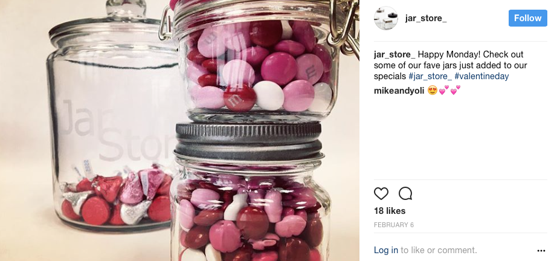Open the more options ellipsis menu
The width and height of the screenshot is (557, 261).
[541, 250]
